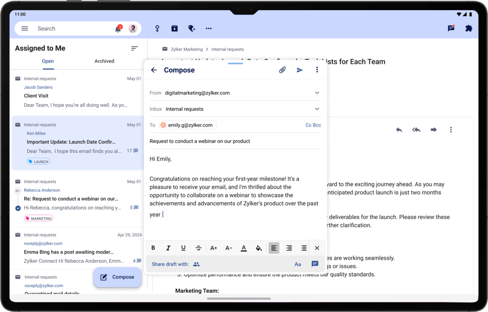Click the Zylker Marketing breadcrumb
The width and height of the screenshot is (488, 312).
click(x=187, y=49)
